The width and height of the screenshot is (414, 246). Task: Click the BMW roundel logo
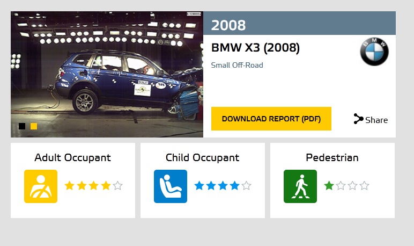[x=374, y=52]
